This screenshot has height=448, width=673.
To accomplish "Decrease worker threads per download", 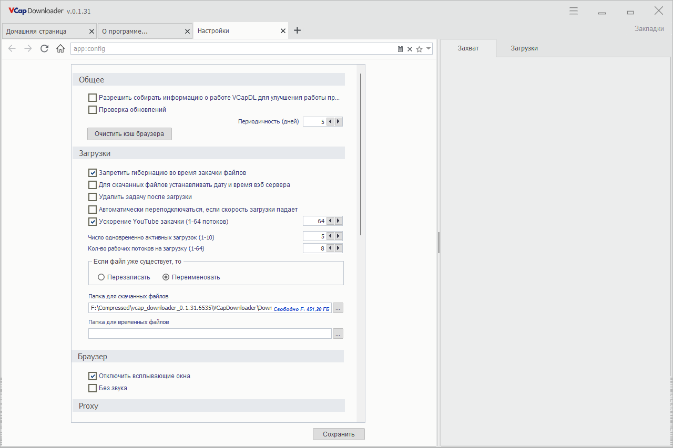I will point(330,248).
